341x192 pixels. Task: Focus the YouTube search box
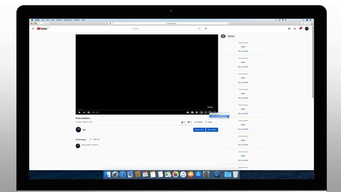pyautogui.click(x=164, y=28)
